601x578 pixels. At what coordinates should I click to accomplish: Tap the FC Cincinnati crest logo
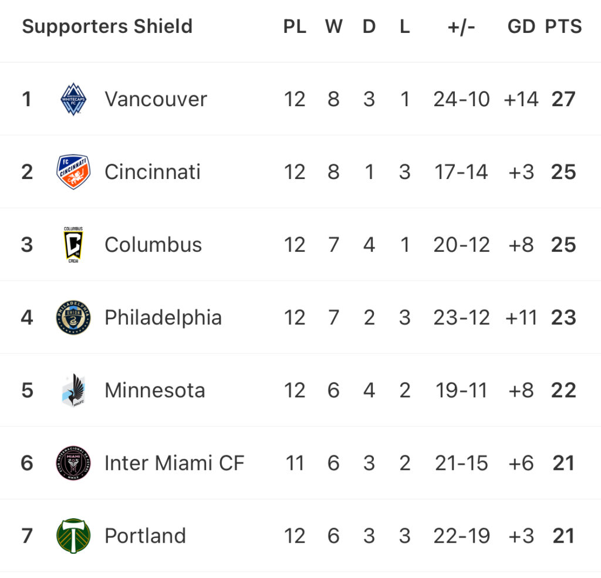coord(73,172)
